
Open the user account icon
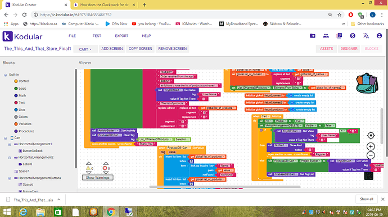click(x=379, y=36)
